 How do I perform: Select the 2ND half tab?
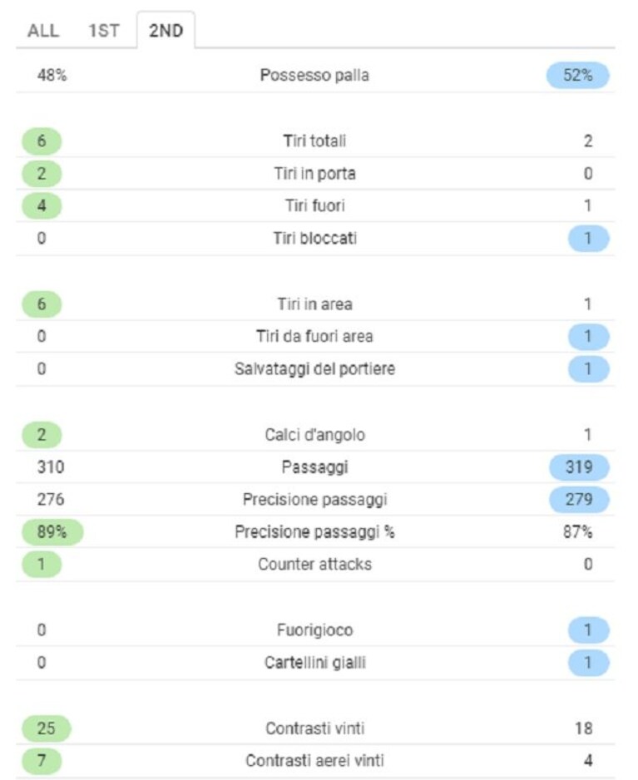[x=166, y=31]
